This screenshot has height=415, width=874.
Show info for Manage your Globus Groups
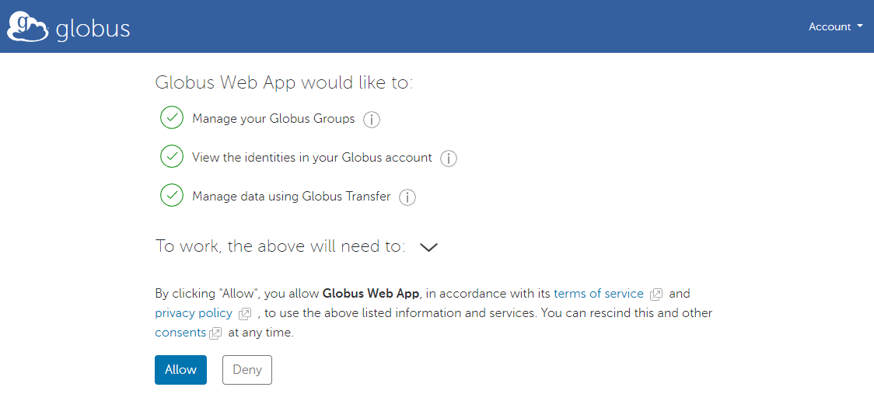tap(372, 120)
